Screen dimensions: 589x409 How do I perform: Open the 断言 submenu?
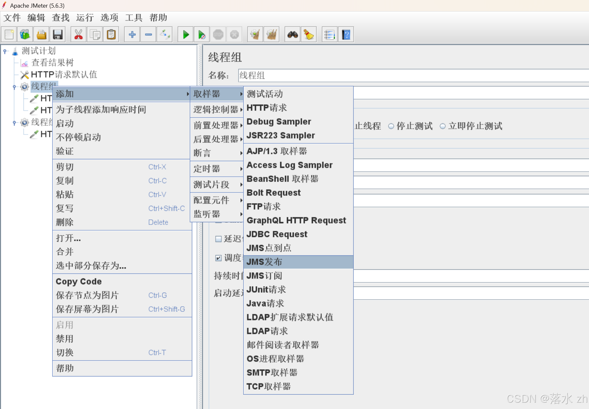click(x=217, y=153)
